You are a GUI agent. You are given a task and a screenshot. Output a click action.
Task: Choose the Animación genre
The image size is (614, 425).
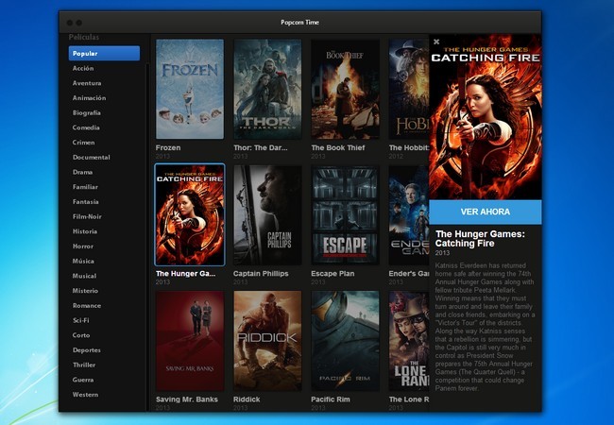90,98
